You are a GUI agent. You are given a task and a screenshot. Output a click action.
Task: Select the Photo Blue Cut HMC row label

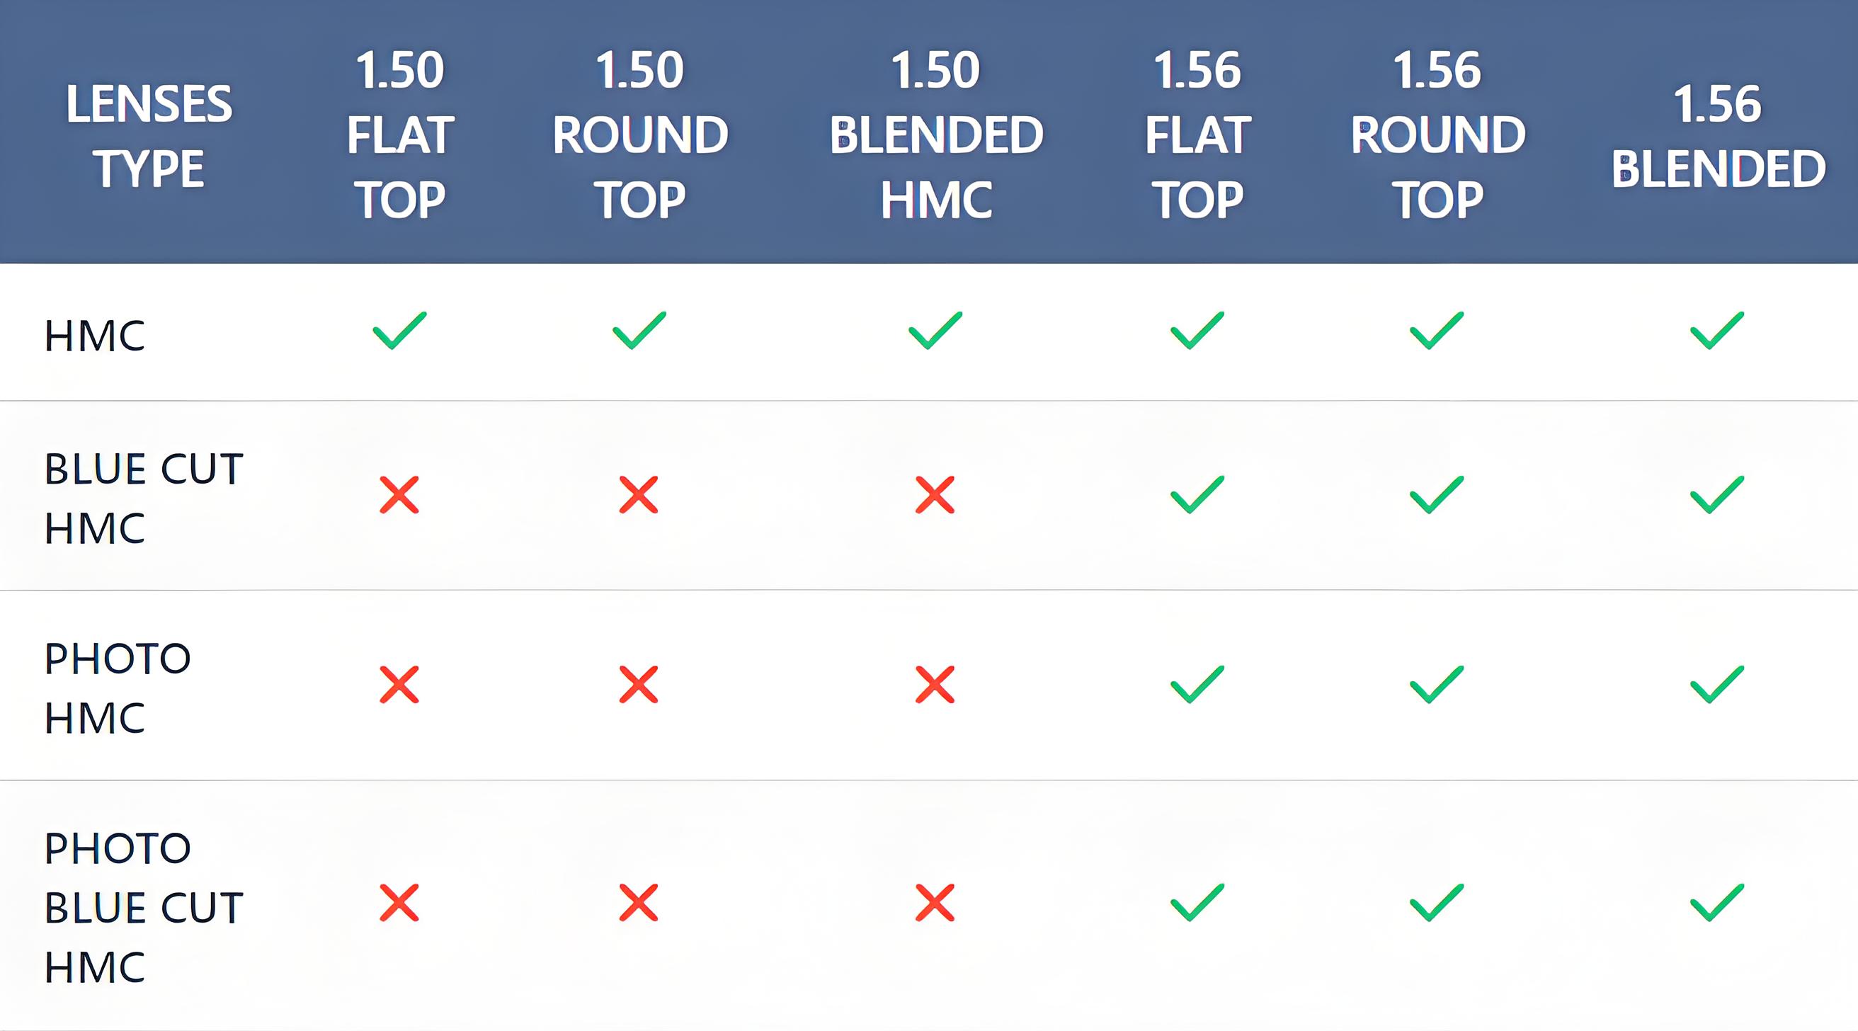[x=143, y=907]
